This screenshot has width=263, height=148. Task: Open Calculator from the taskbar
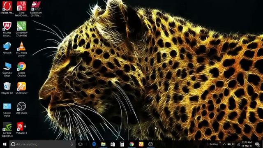tap(122, 144)
